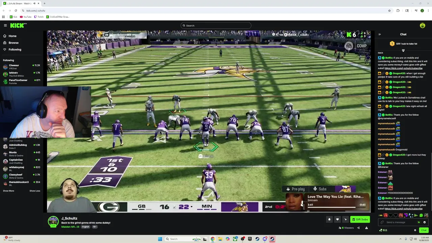
Task: Open Classybeef channel in sidebar
Action: click(21, 176)
